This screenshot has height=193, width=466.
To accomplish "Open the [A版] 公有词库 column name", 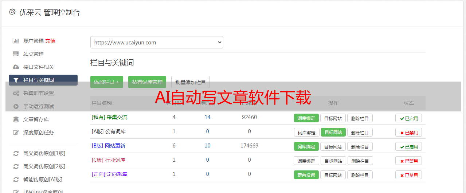I will tap(109, 131).
